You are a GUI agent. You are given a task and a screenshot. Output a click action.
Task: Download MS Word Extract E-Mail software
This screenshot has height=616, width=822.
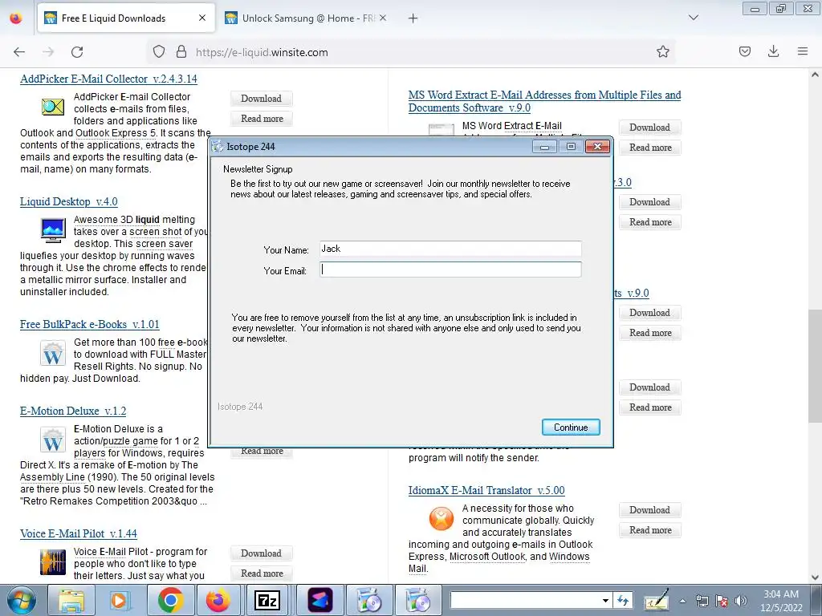(650, 128)
